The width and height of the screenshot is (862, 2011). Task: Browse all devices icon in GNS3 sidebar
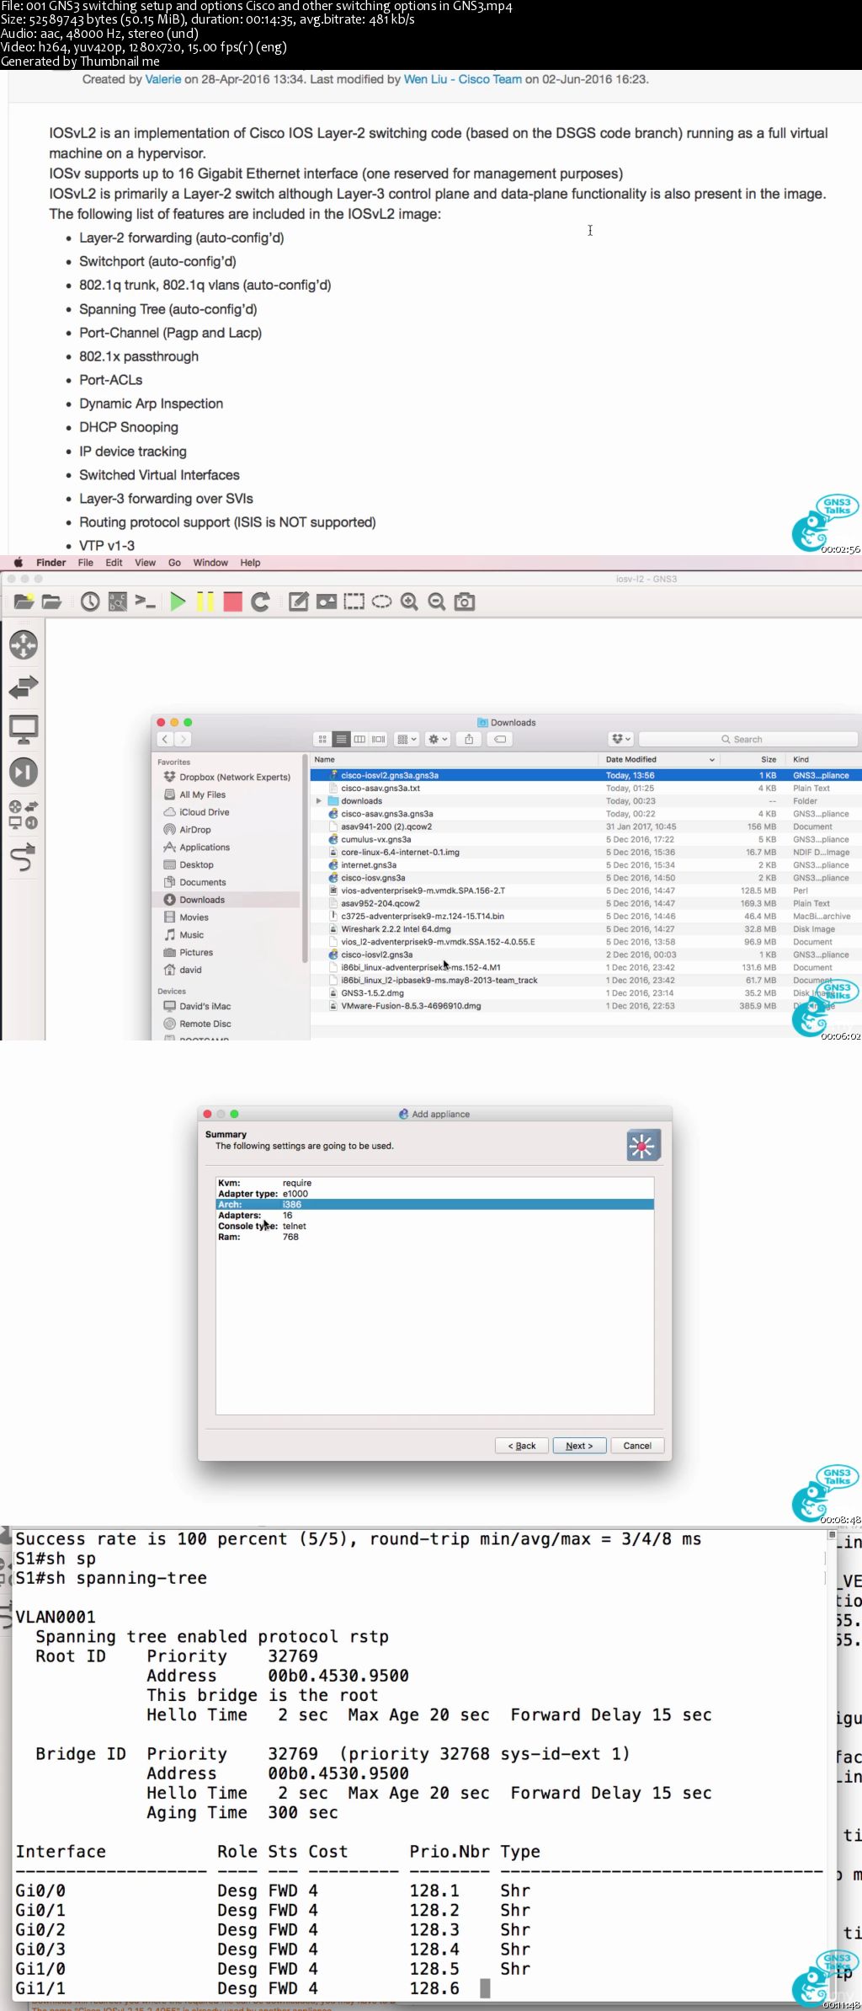pyautogui.click(x=24, y=815)
